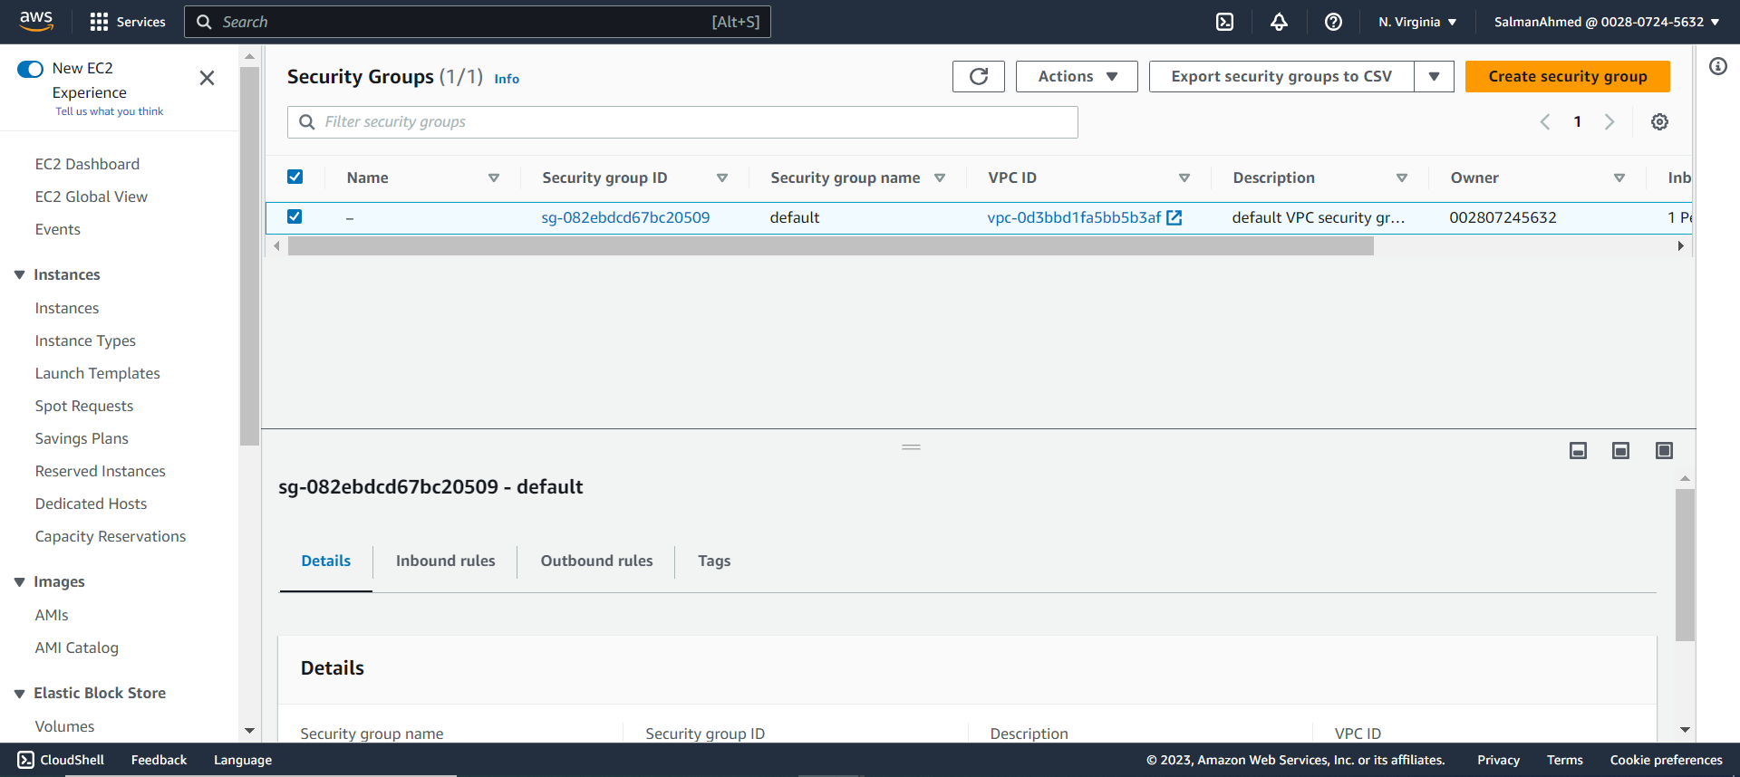The height and width of the screenshot is (777, 1740).
Task: Maximize the details split panel
Action: (x=1664, y=450)
